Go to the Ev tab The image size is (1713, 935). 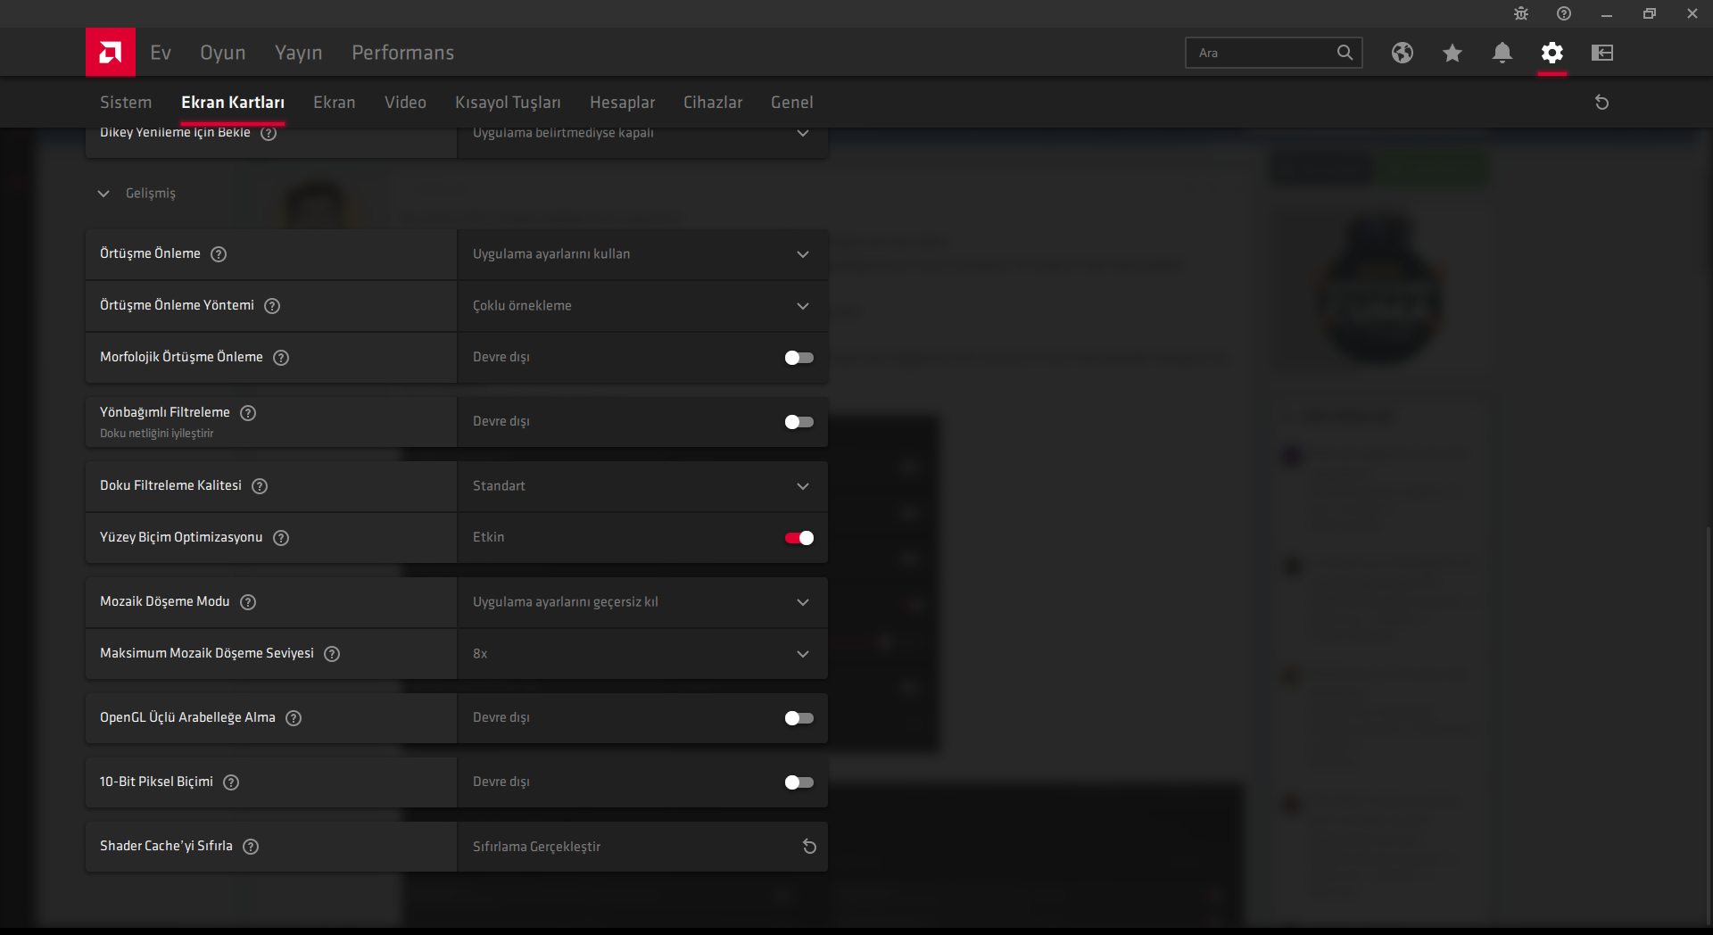pyautogui.click(x=161, y=53)
